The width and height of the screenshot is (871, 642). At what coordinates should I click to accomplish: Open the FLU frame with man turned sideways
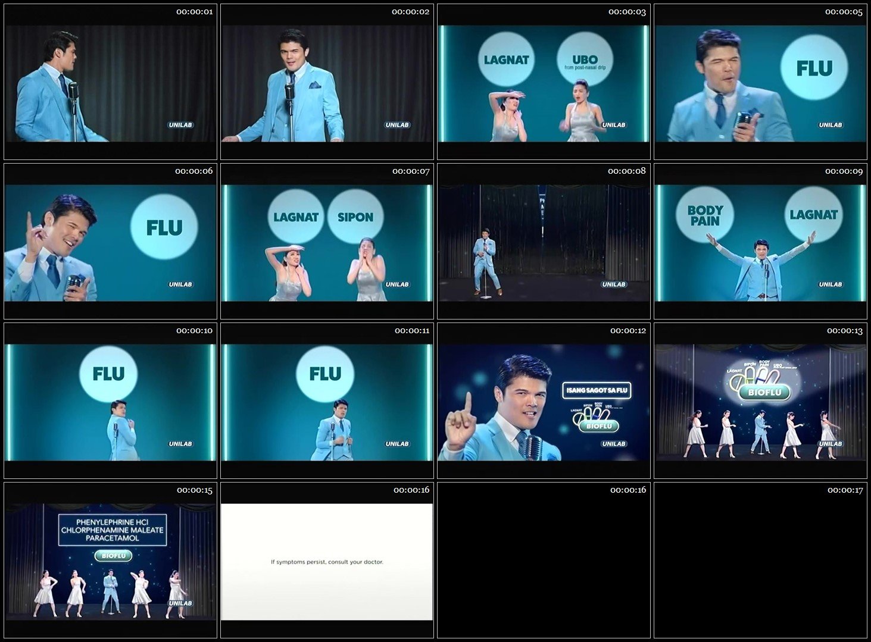point(110,401)
